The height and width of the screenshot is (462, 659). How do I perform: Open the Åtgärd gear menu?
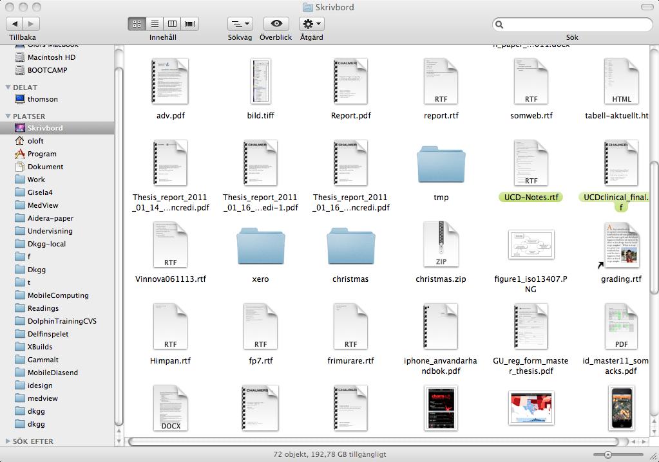click(312, 24)
